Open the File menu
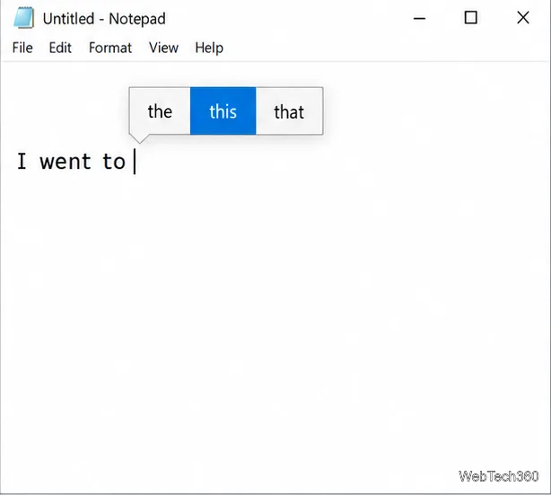This screenshot has height=495, width=551. [x=22, y=48]
